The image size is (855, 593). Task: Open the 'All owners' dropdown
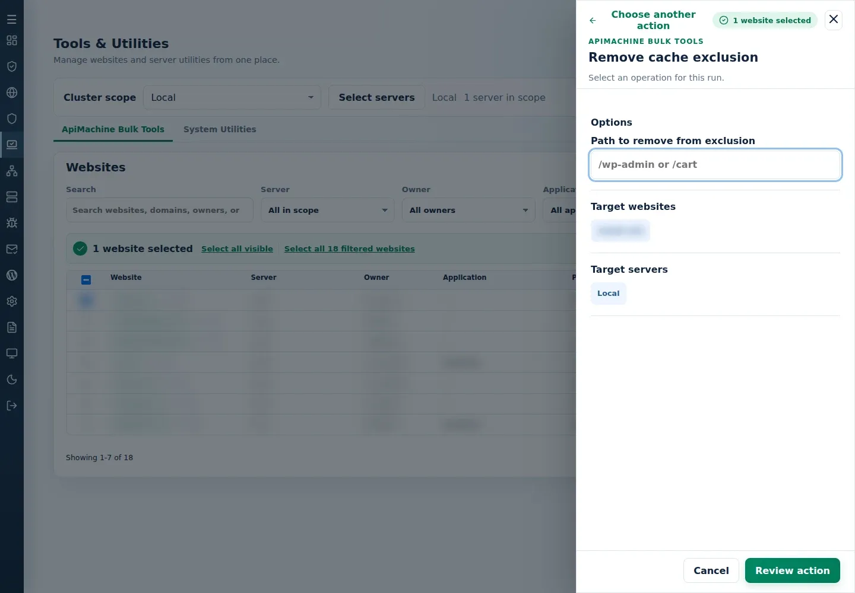coord(468,210)
